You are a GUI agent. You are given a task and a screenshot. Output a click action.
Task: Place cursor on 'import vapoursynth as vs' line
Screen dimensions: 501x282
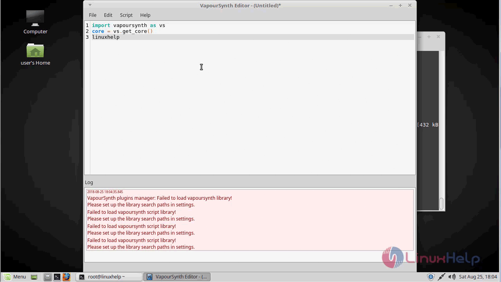(x=128, y=25)
